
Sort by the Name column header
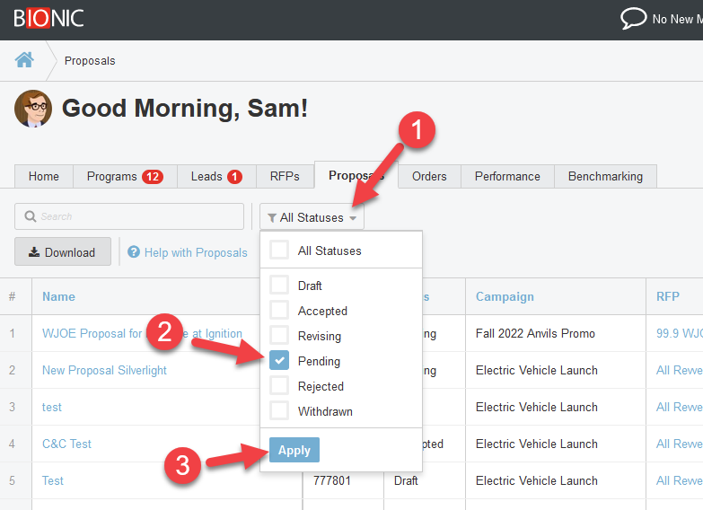click(x=58, y=296)
